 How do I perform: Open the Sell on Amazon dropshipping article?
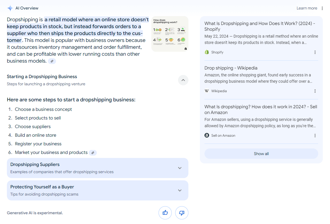coord(261,109)
